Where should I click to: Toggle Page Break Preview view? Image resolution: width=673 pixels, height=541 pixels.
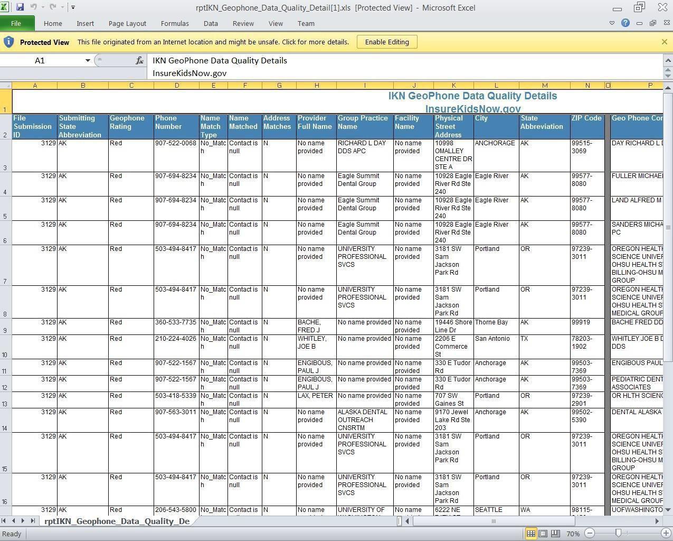(x=555, y=534)
